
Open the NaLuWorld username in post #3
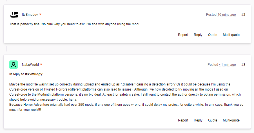click(x=30, y=65)
